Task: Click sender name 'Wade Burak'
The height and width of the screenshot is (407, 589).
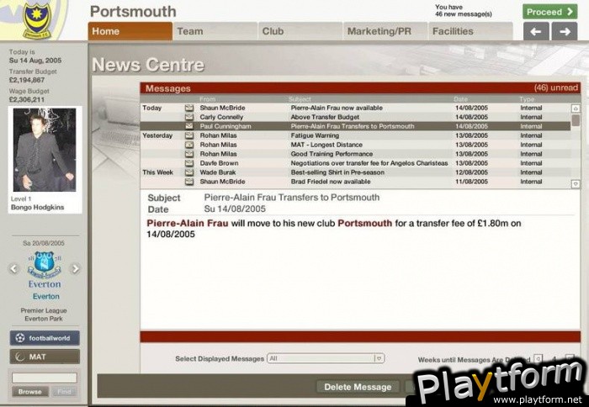Action: coord(217,172)
